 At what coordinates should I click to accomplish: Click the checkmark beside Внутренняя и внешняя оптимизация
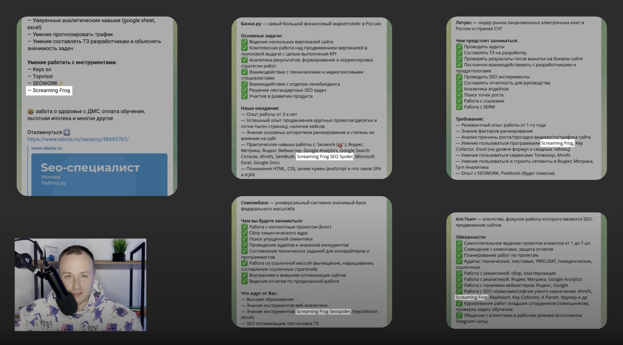click(x=244, y=275)
